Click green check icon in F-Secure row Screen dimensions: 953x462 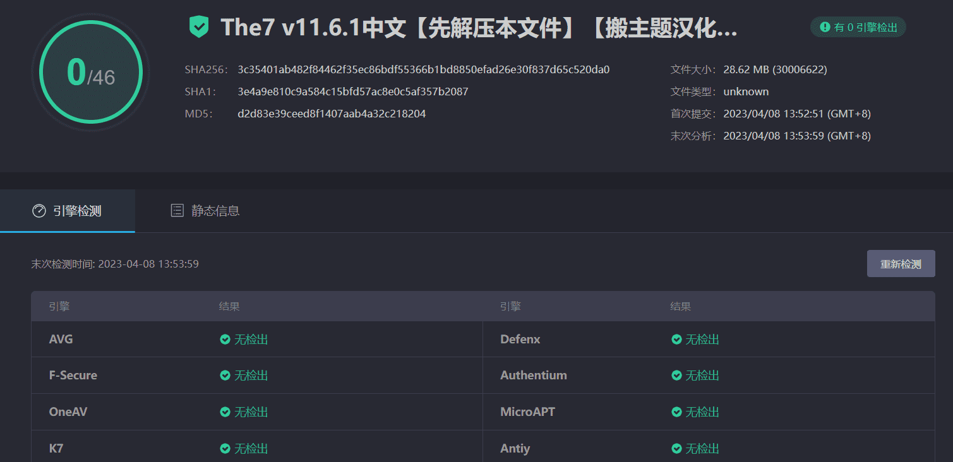click(225, 376)
